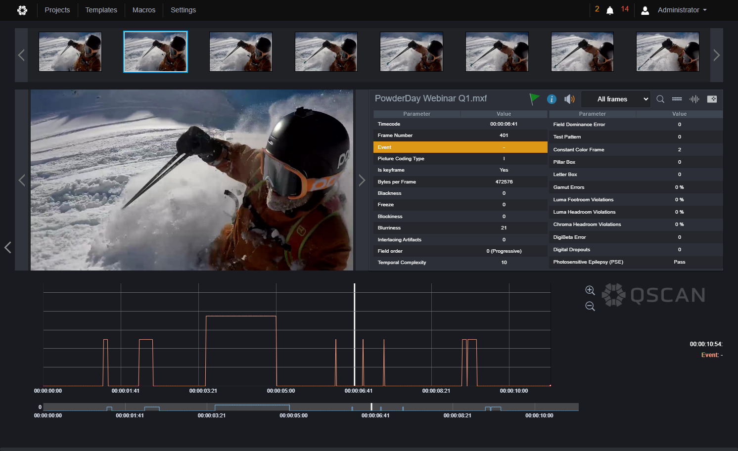The height and width of the screenshot is (451, 738).
Task: Open the Macros page
Action: coord(144,10)
